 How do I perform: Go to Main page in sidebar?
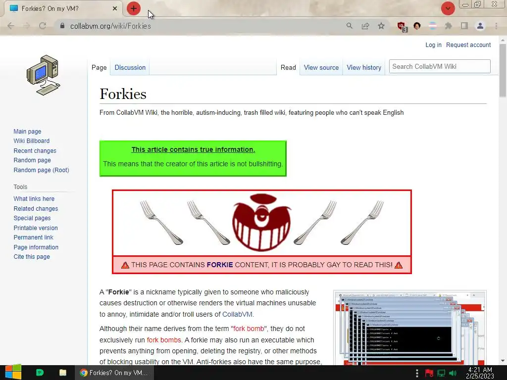point(27,132)
